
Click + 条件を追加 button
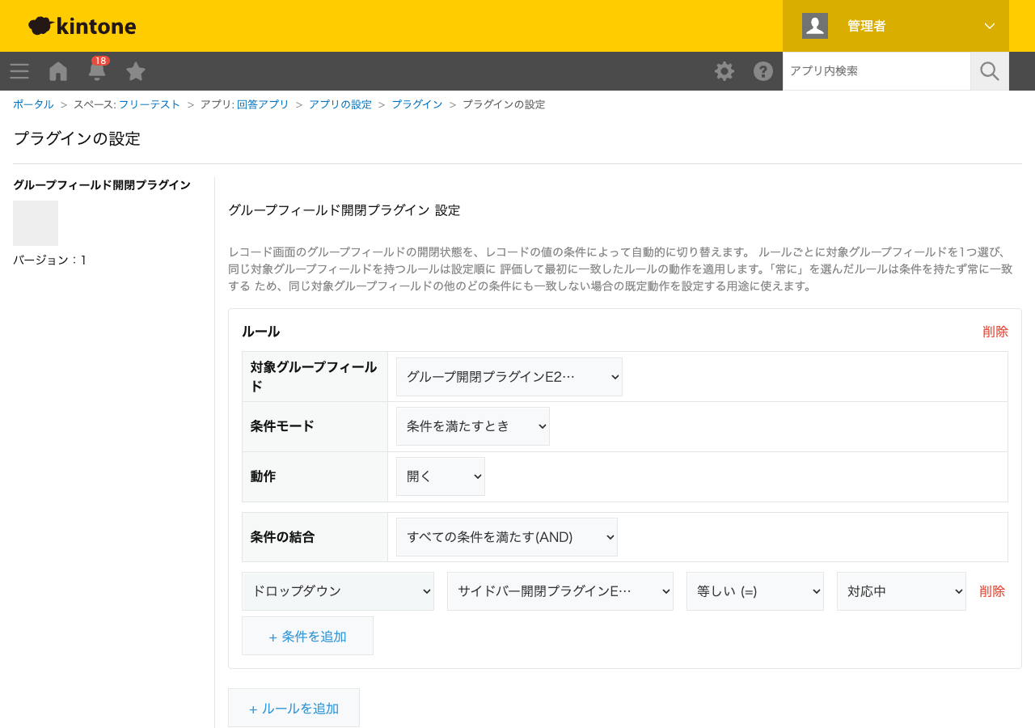point(307,636)
